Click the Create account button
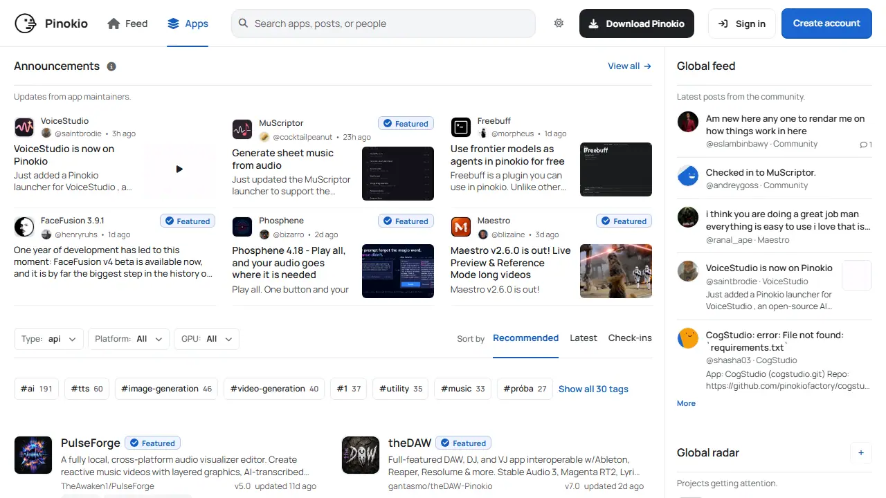 826,24
